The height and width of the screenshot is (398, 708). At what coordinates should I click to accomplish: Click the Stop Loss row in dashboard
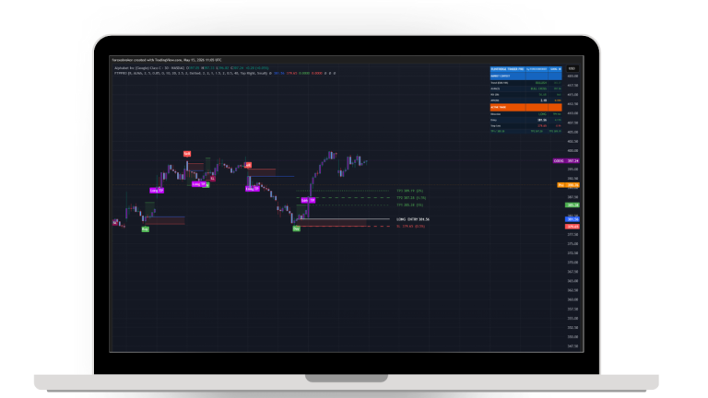pos(526,126)
